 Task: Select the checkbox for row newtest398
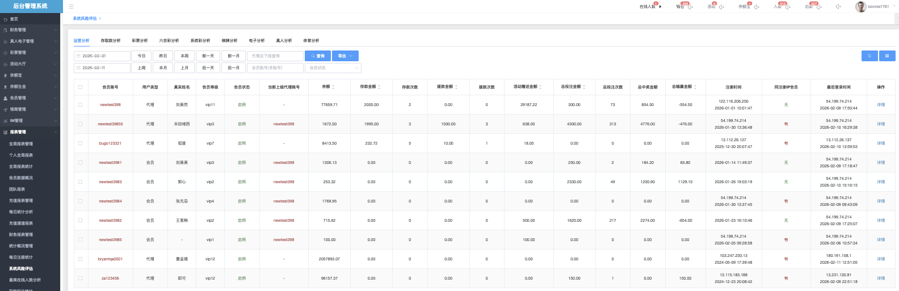point(81,105)
